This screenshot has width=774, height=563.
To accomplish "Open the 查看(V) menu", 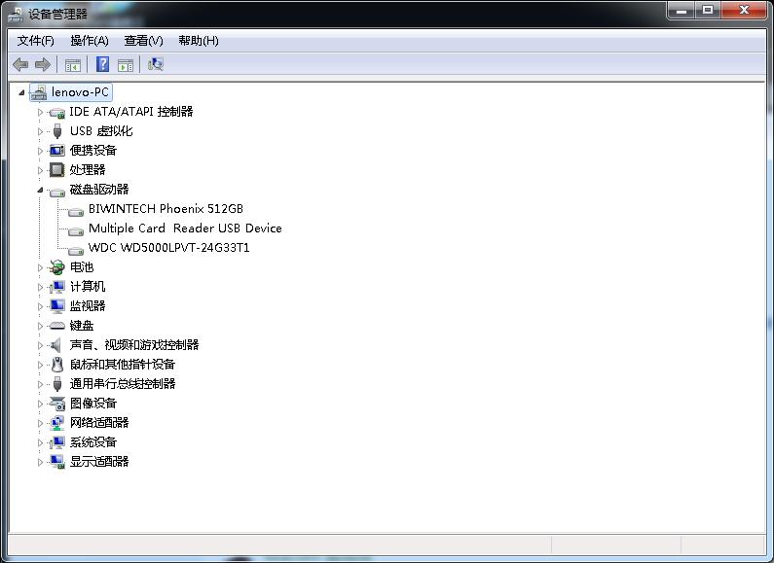I will coord(144,41).
